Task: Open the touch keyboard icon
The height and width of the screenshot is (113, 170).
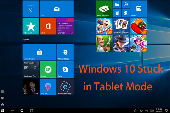Action: pos(152,110)
